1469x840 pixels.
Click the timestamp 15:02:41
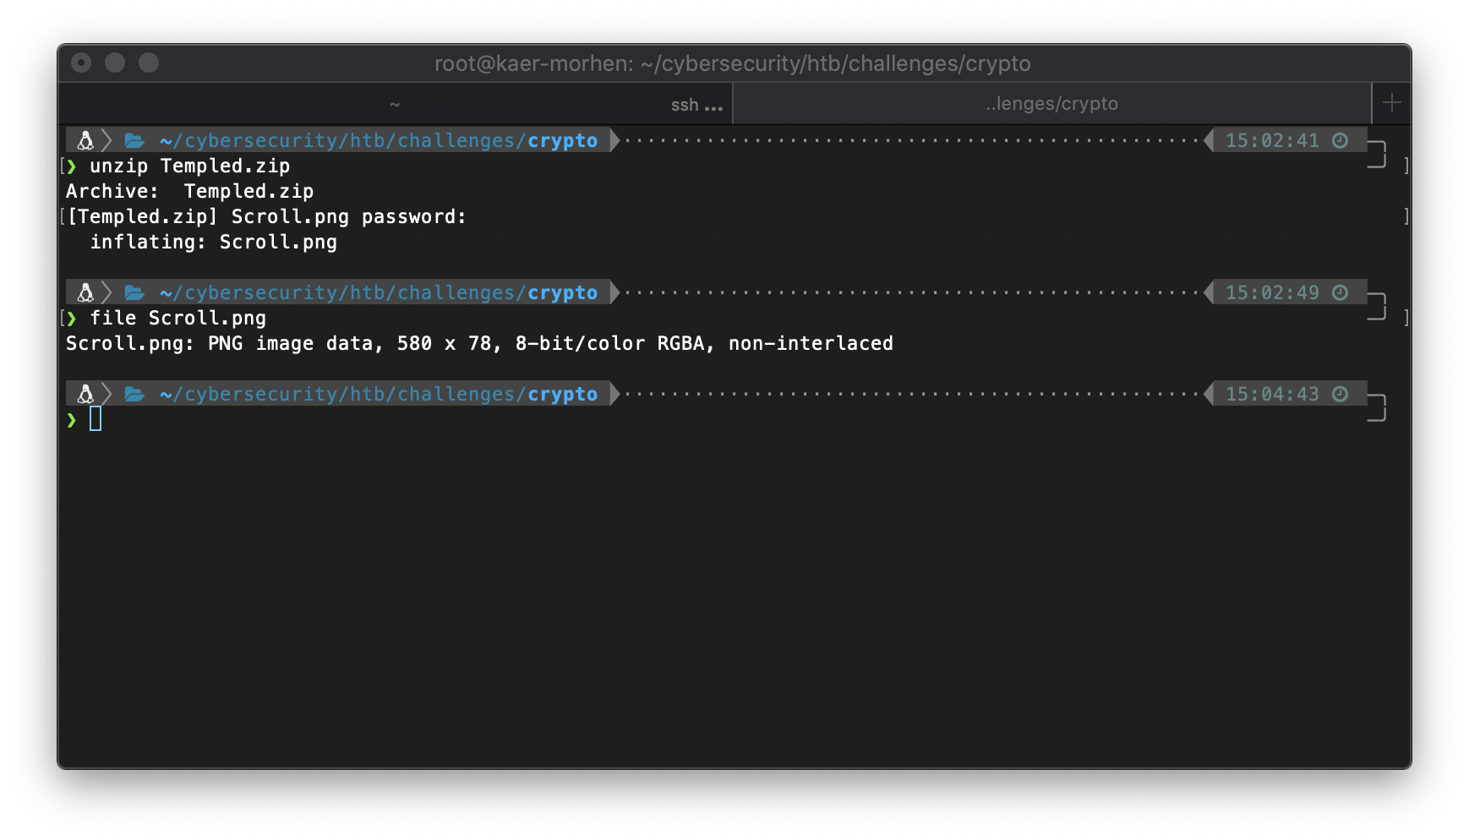[1272, 140]
